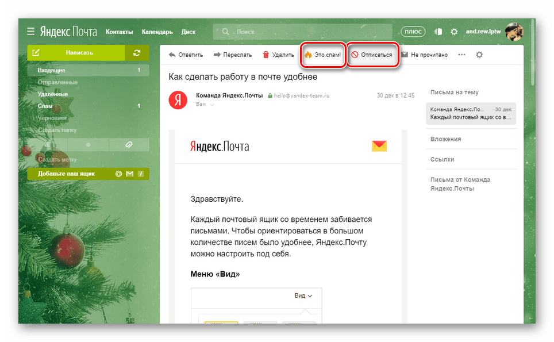Click the refresh mail icon beside Написать
Image resolution: width=554 pixels, height=342 pixels.
(x=137, y=53)
